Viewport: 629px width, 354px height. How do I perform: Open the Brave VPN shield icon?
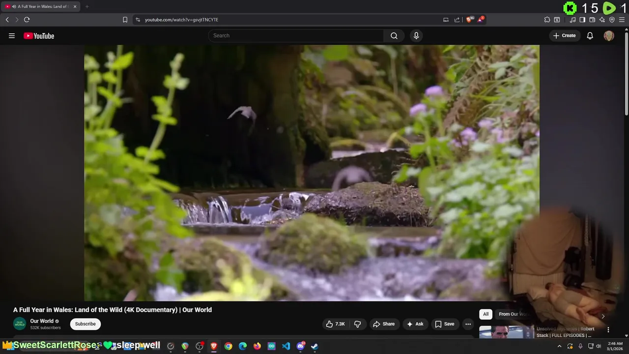[x=612, y=20]
